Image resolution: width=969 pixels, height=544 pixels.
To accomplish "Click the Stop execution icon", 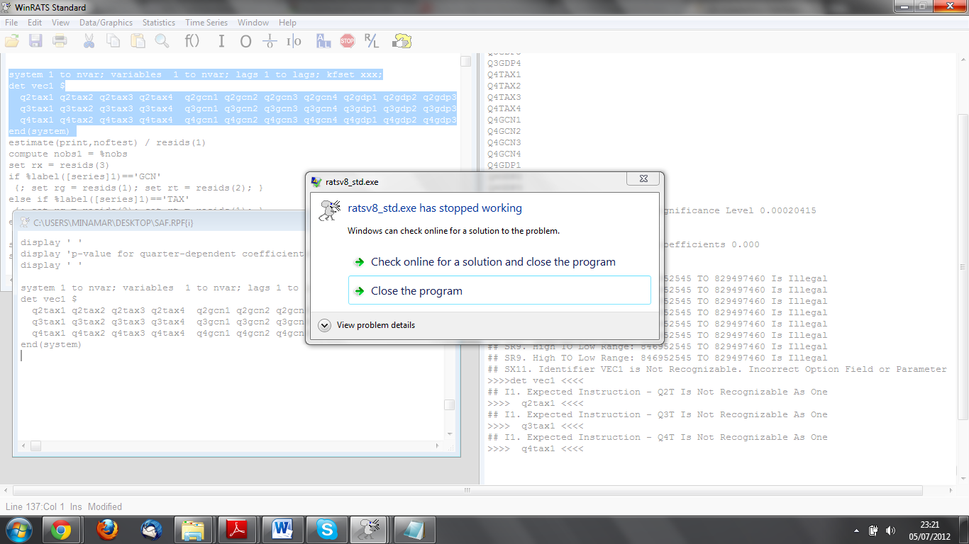I will click(x=348, y=41).
